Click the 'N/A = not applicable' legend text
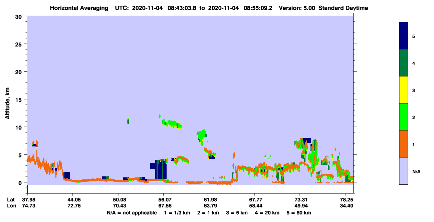Screen dimensions: 434x222 pos(132,213)
